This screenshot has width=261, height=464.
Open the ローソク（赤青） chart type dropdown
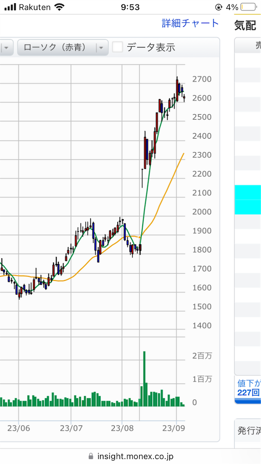(63, 47)
